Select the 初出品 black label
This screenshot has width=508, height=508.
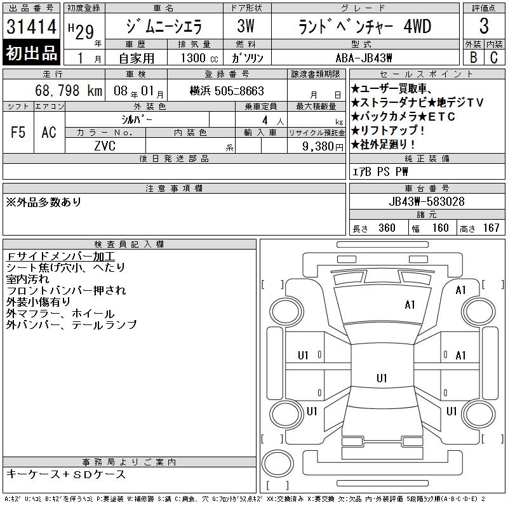pos(31,53)
